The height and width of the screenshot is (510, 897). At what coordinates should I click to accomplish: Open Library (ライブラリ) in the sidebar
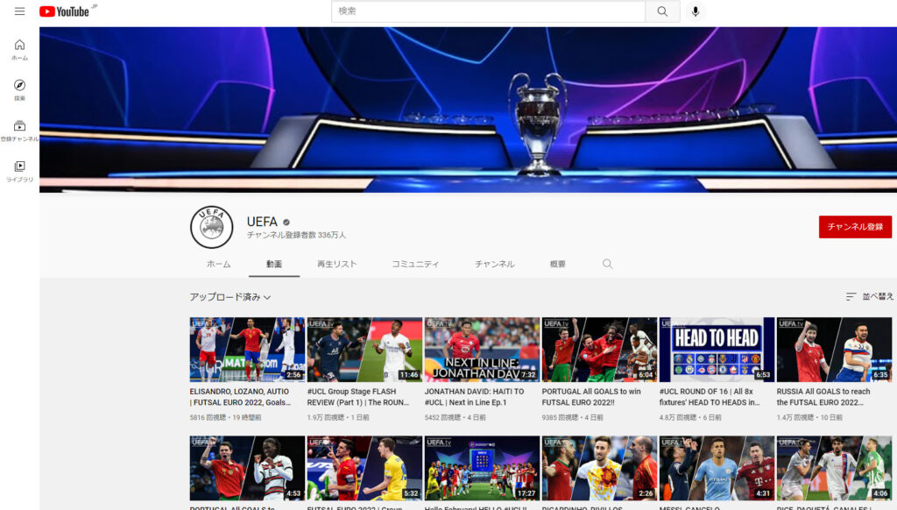(19, 171)
